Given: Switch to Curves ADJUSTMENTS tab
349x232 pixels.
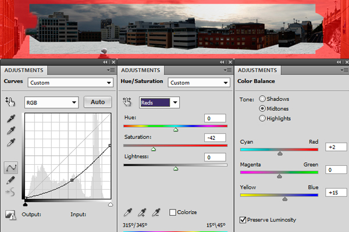Looking at the screenshot, I should (24, 70).
